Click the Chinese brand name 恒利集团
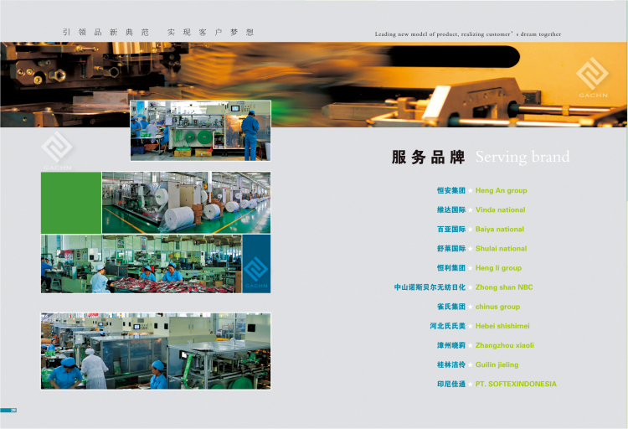 451,268
